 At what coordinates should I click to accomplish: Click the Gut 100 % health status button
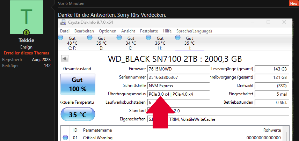(78, 84)
